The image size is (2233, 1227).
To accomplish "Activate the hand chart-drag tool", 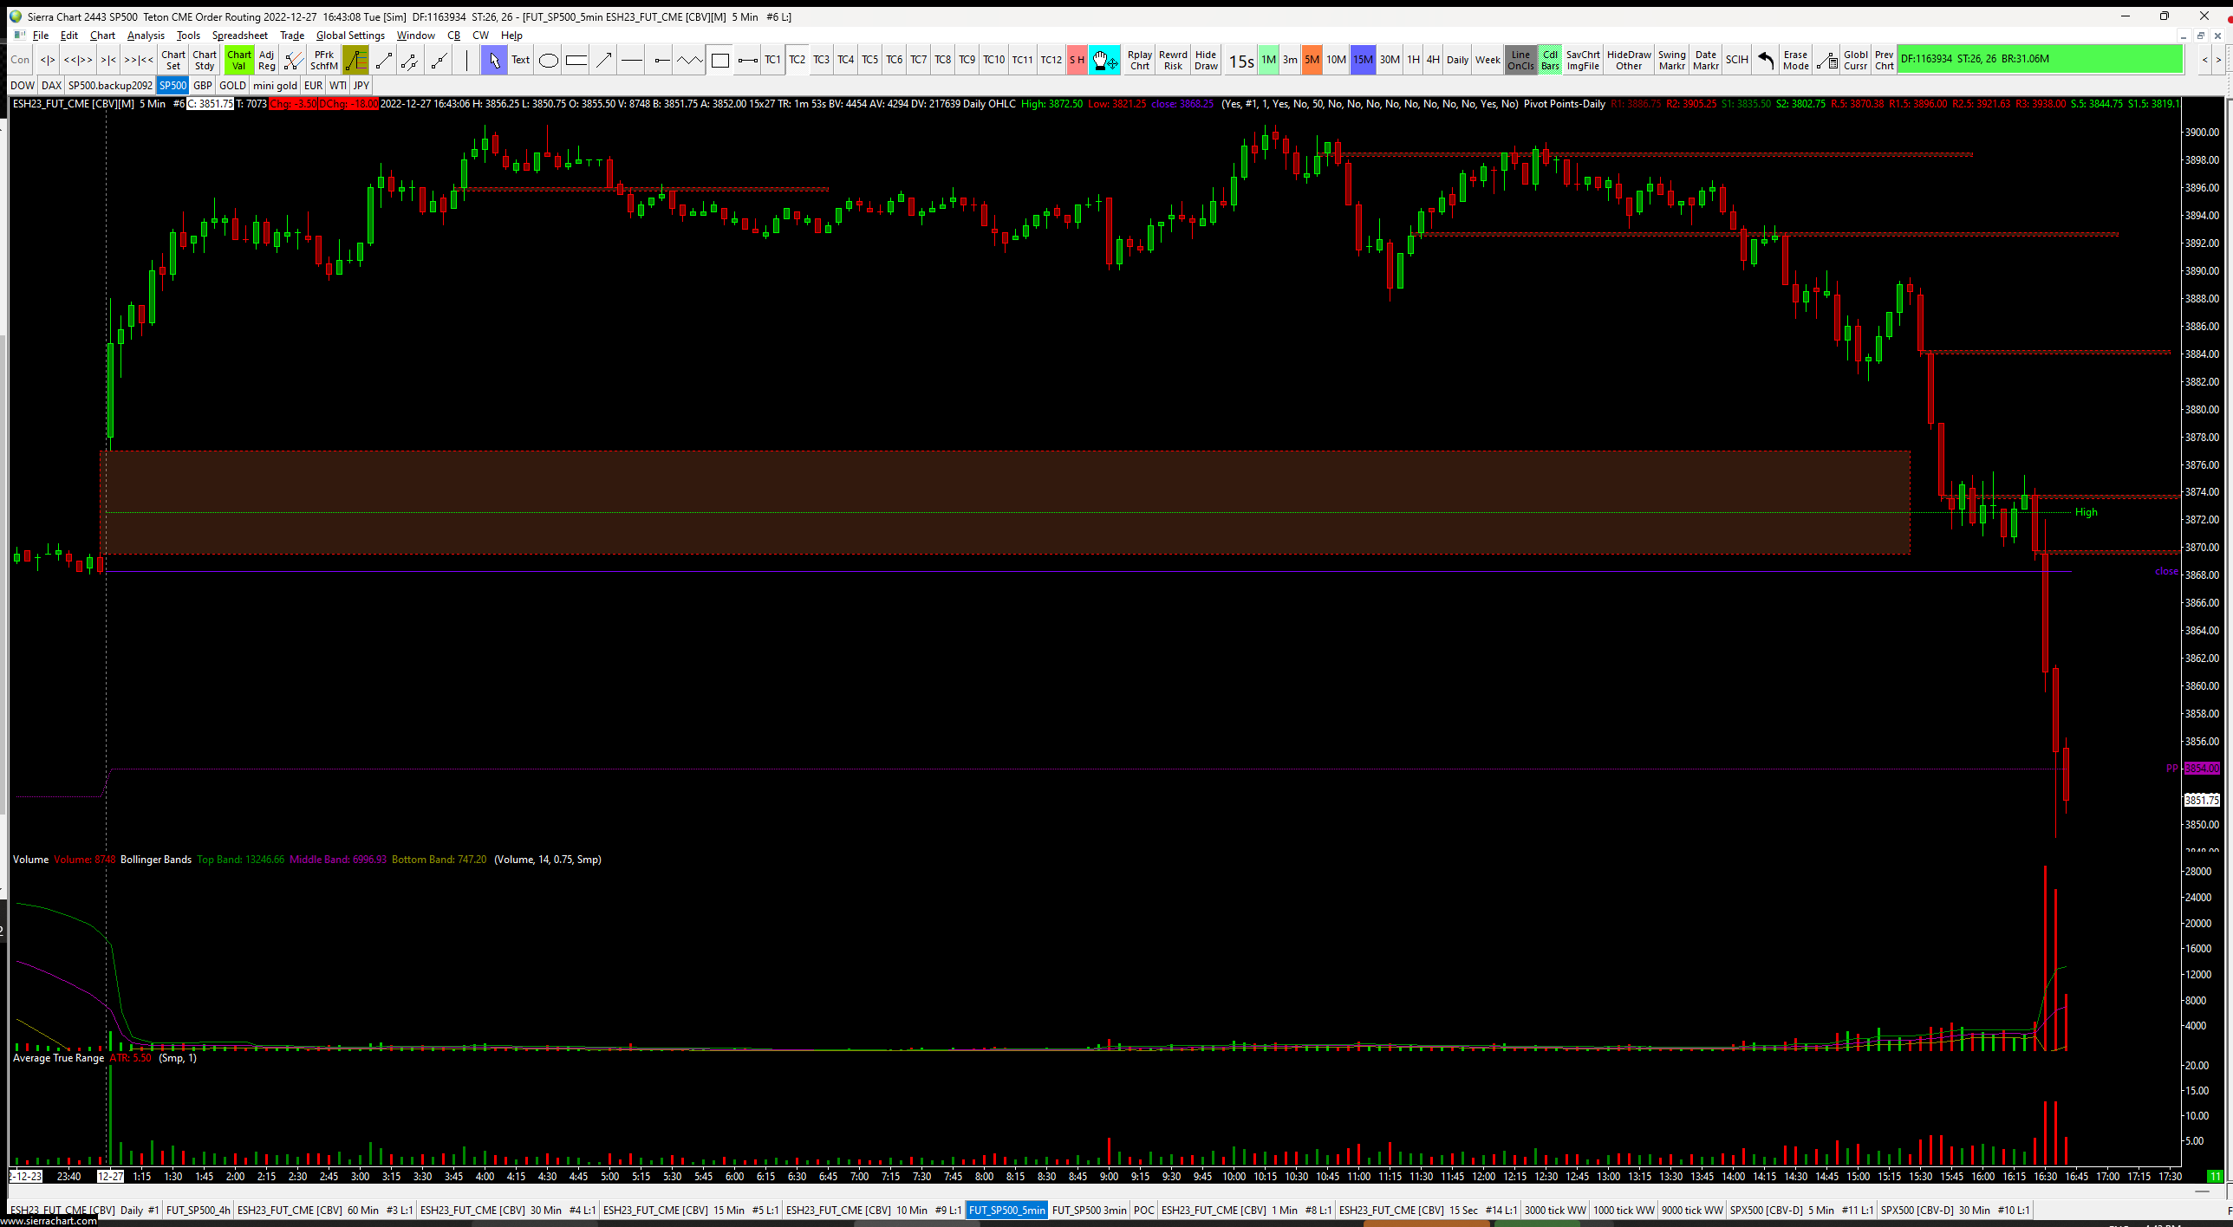I will [x=1103, y=60].
